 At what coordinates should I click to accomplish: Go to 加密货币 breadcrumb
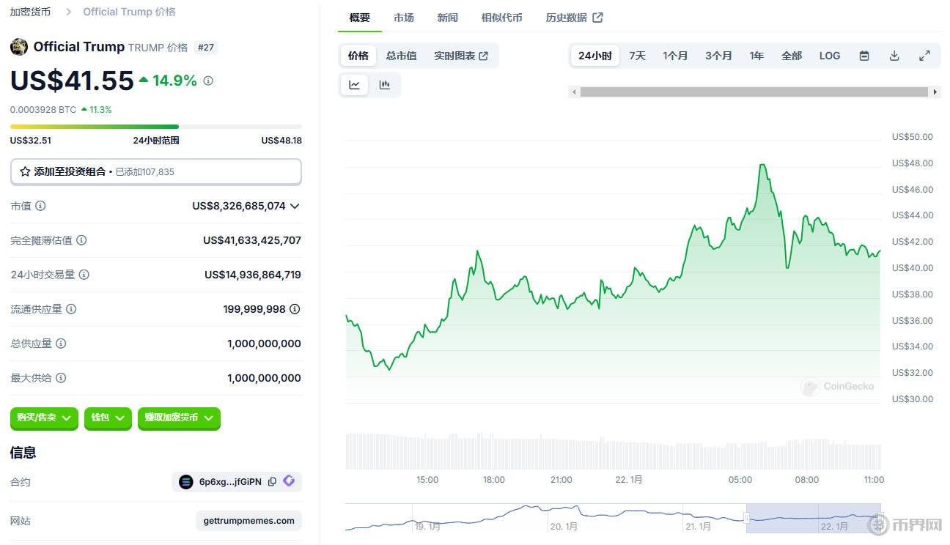pyautogui.click(x=30, y=12)
